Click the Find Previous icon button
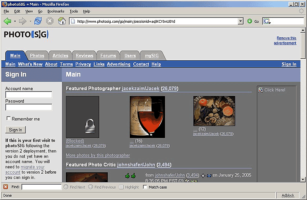This screenshot has height=200, width=307. pyautogui.click(x=90, y=187)
